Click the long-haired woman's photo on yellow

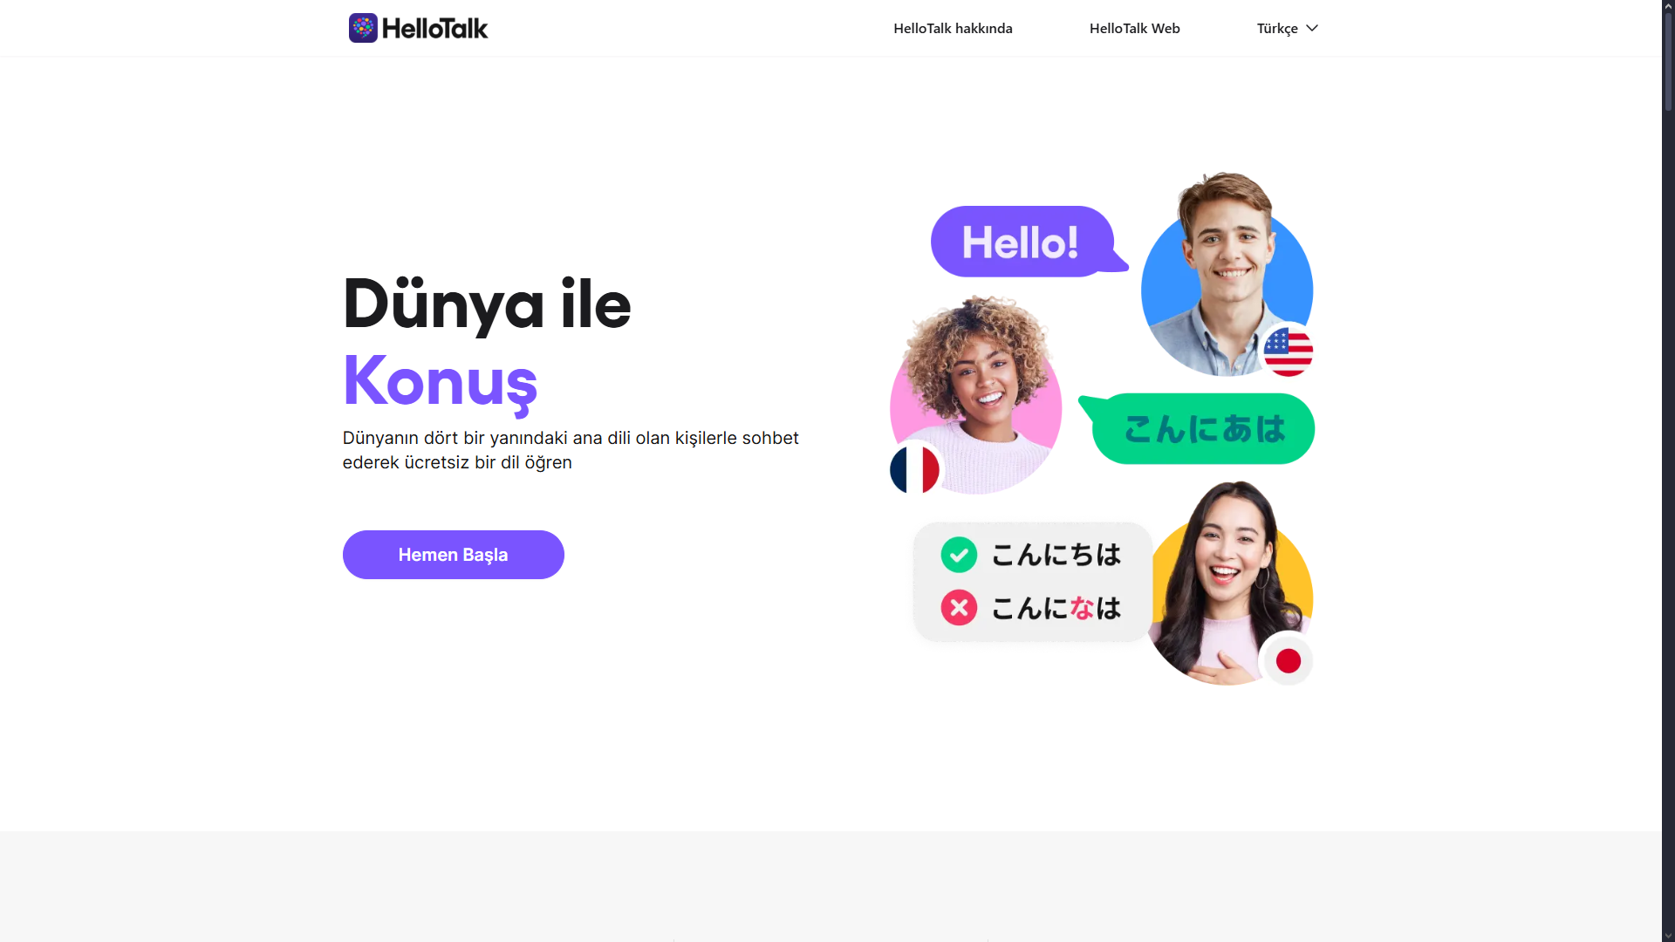(x=1230, y=583)
